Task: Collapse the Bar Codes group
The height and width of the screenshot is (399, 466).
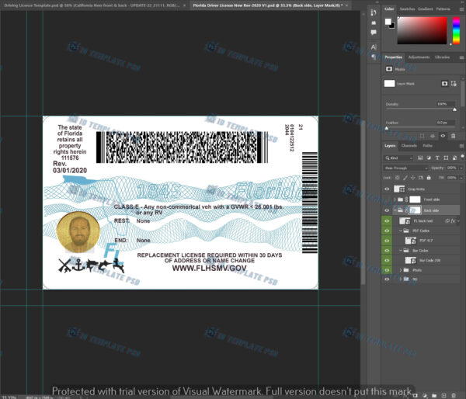Action: (x=401, y=251)
